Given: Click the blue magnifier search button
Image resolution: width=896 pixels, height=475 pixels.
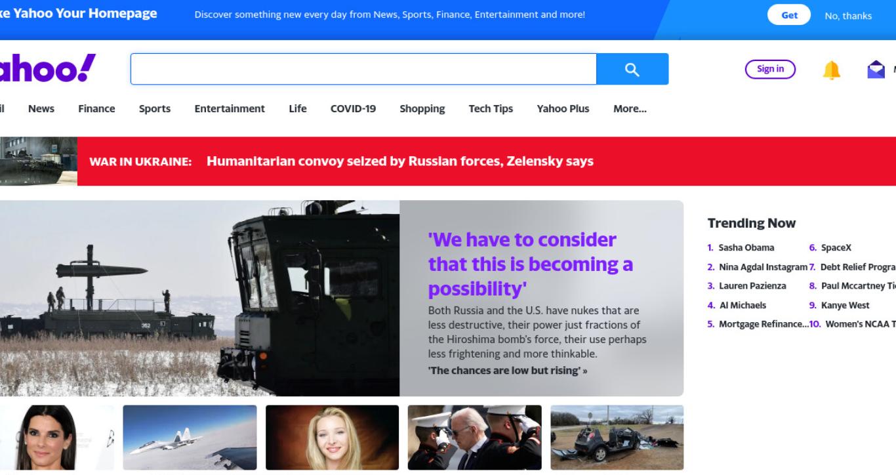Looking at the screenshot, I should point(632,69).
